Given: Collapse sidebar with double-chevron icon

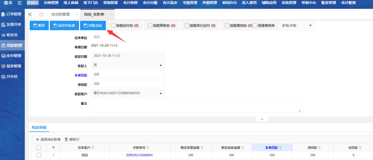Looking at the screenshot, I should (x=30, y=14).
